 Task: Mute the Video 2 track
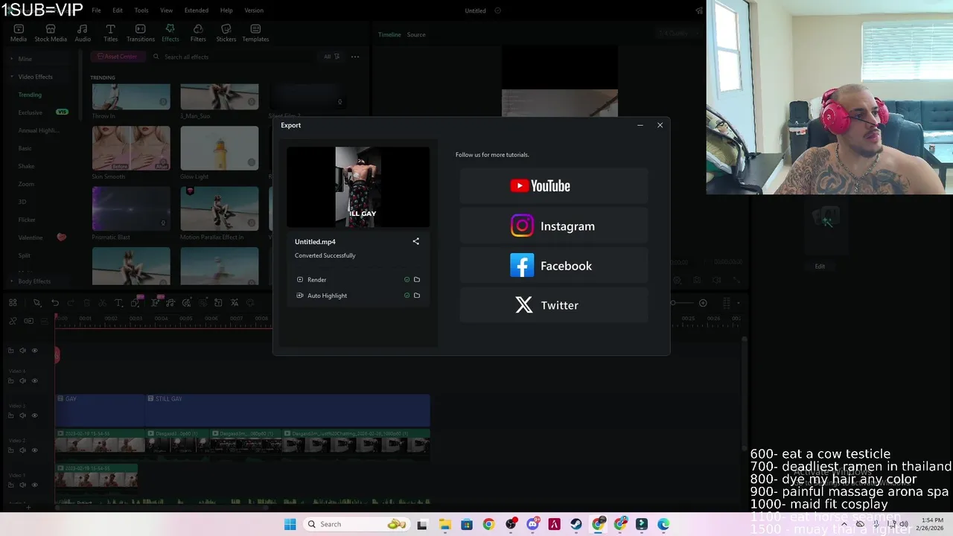pyautogui.click(x=22, y=450)
